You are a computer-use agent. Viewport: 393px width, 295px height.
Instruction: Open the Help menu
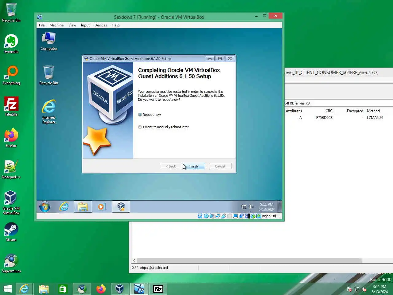coord(115,25)
